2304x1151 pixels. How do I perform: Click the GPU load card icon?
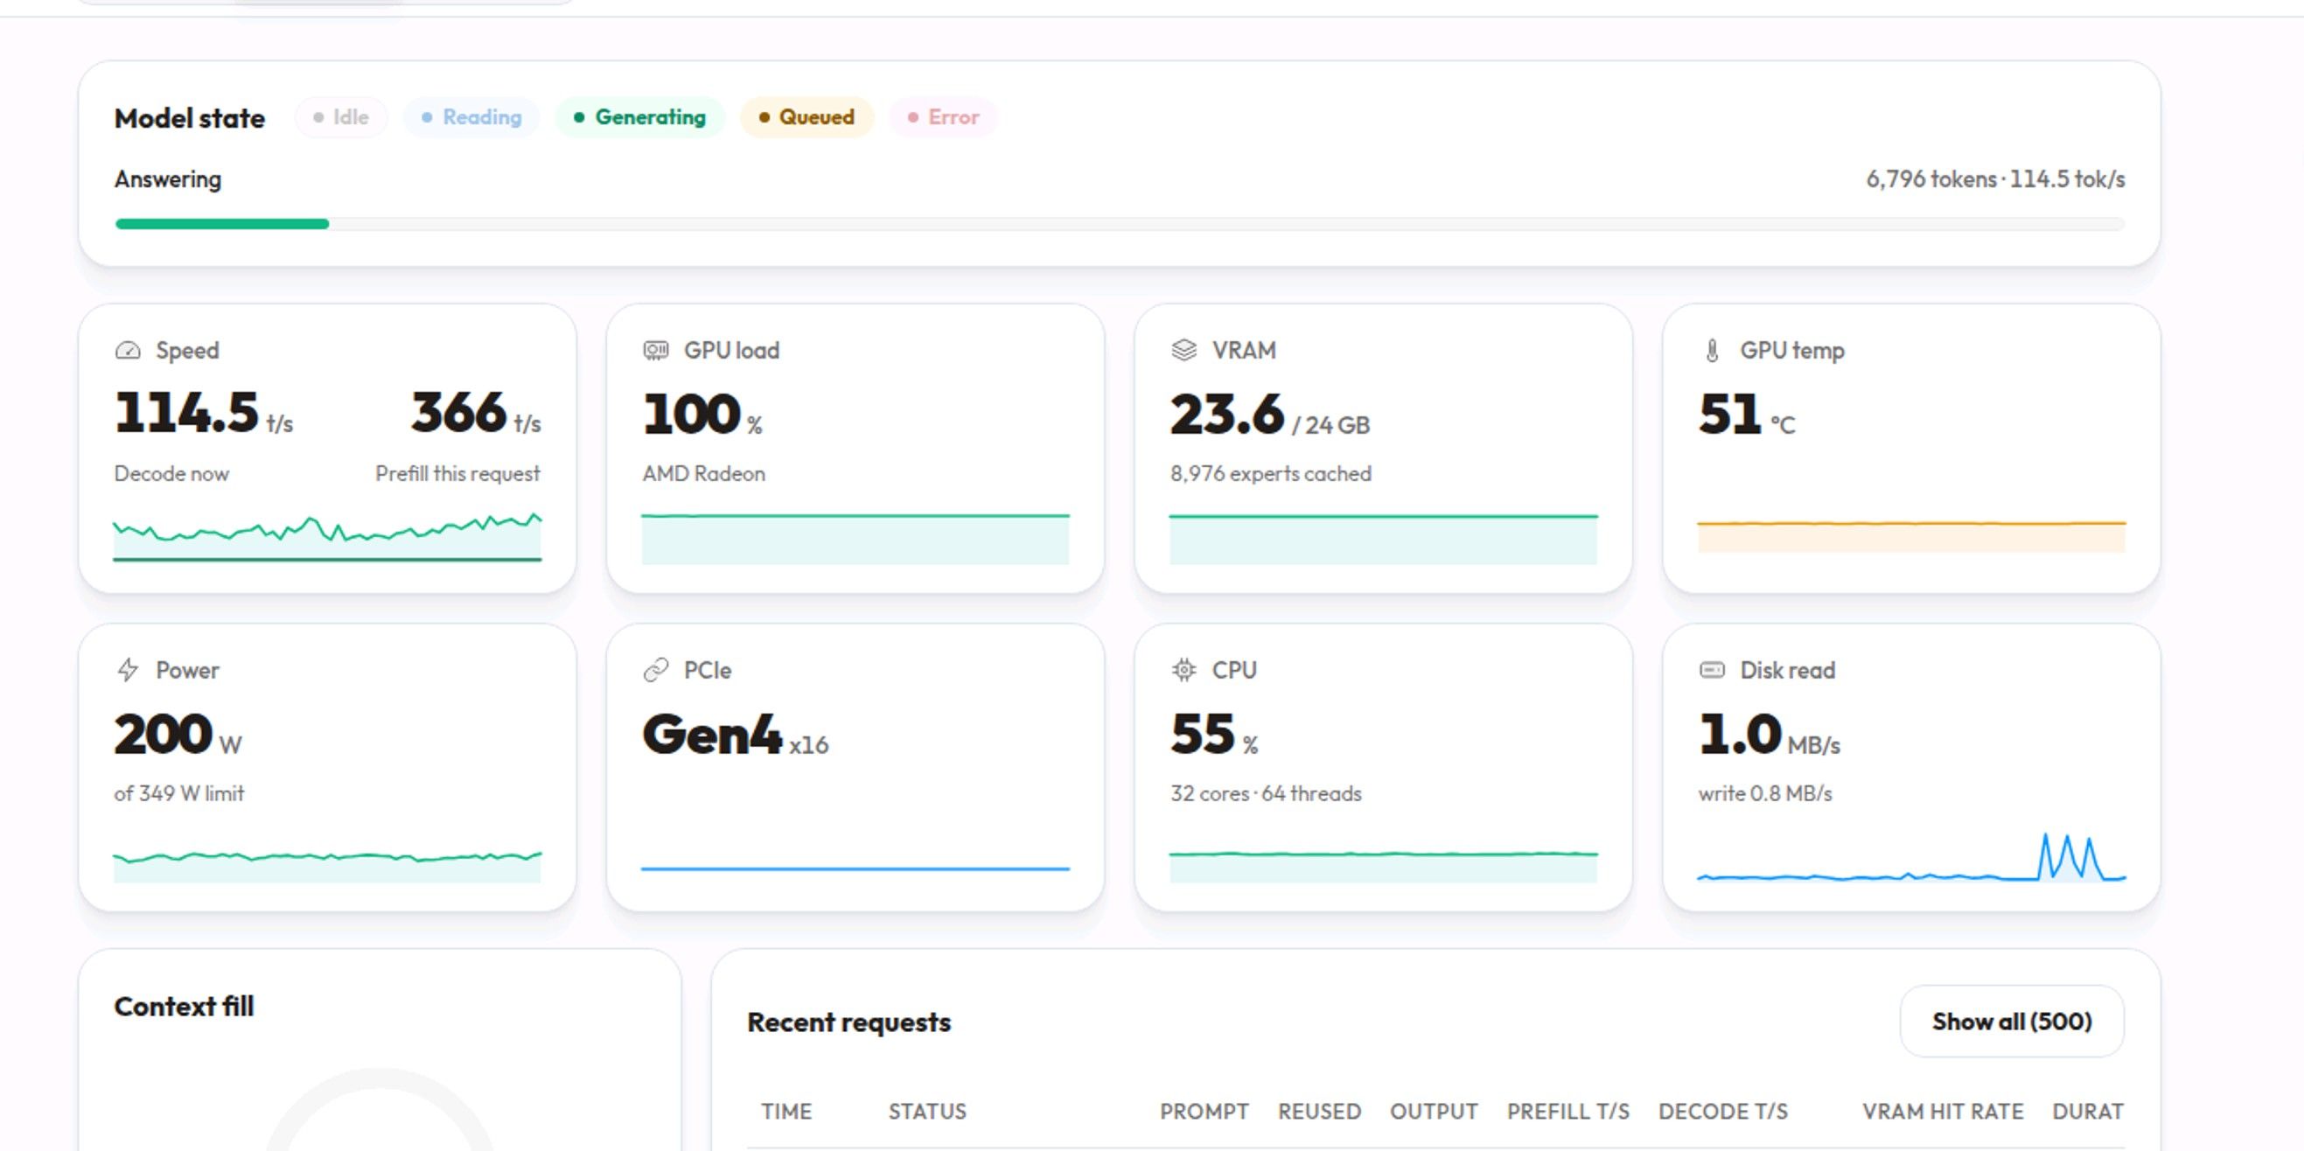pos(656,351)
